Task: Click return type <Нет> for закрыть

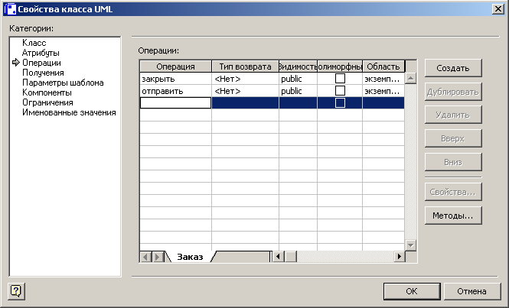Action: tap(245, 79)
